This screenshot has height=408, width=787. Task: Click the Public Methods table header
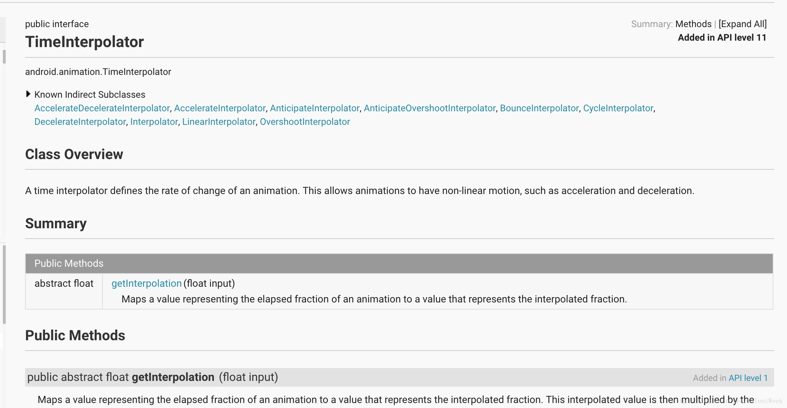click(69, 263)
